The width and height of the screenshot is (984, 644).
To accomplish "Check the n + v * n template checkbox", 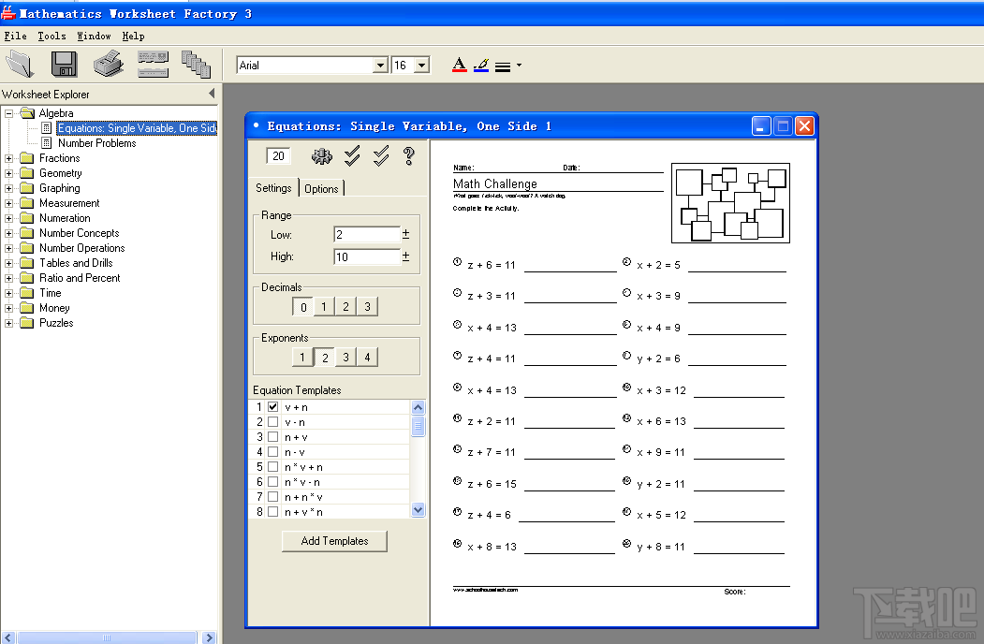I will (273, 512).
